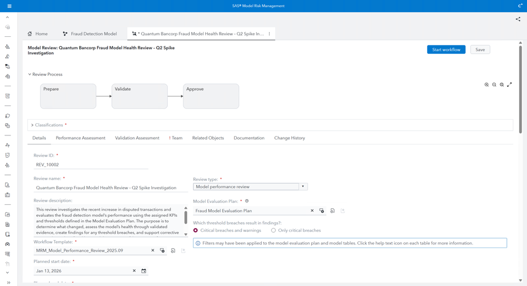
Task: Click inside the Review description text area
Action: coord(108,221)
